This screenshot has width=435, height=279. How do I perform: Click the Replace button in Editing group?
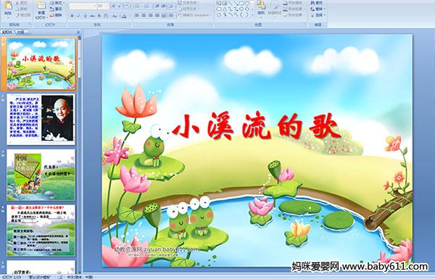(x=318, y=9)
